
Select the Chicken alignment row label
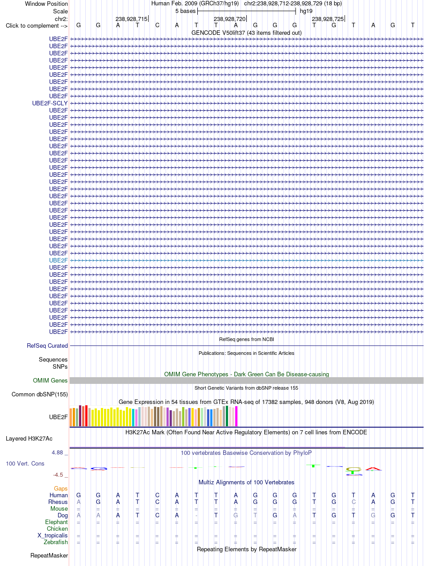pyautogui.click(x=57, y=529)
